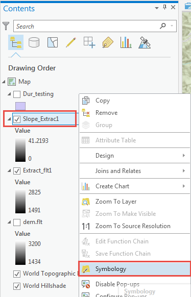Click the Dur_testing purple symbol swatch
Viewport: 191px width, 297px height.
20,106
